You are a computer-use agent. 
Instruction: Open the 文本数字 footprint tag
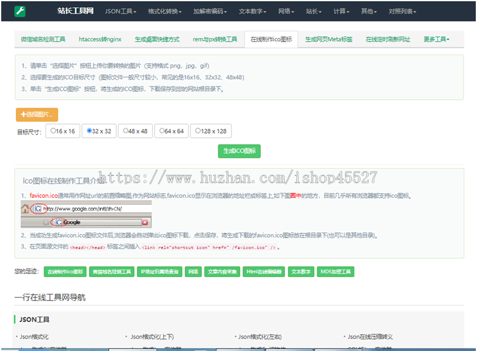pos(301,272)
